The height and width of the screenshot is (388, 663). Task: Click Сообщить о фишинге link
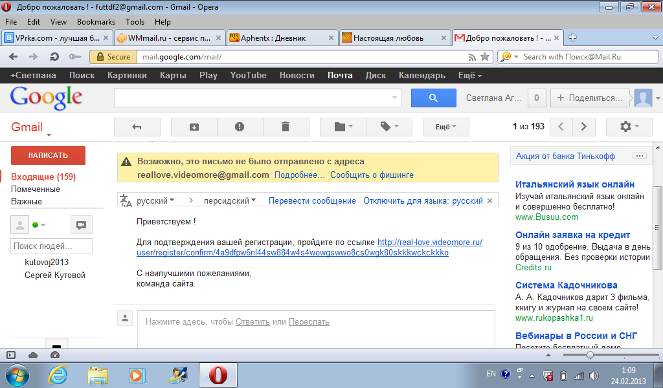pos(372,175)
